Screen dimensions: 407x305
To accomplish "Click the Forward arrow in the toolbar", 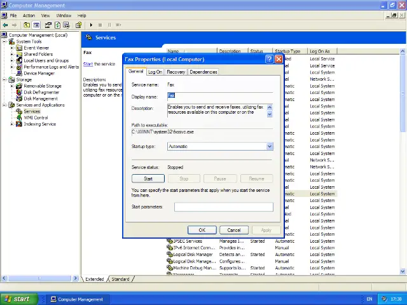I will point(15,25).
